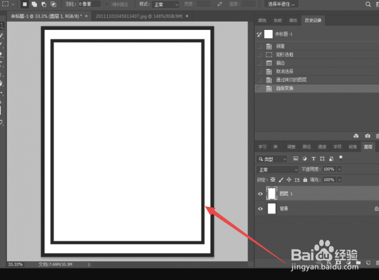Create a new layer icon at panel bottom
This screenshot has width=379, height=280.
(368, 262)
